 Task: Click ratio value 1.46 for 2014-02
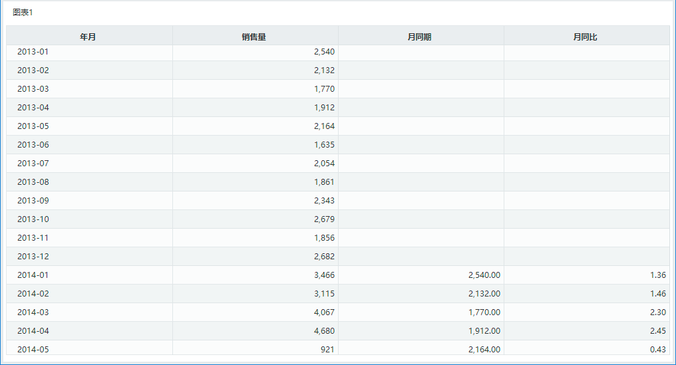658,293
